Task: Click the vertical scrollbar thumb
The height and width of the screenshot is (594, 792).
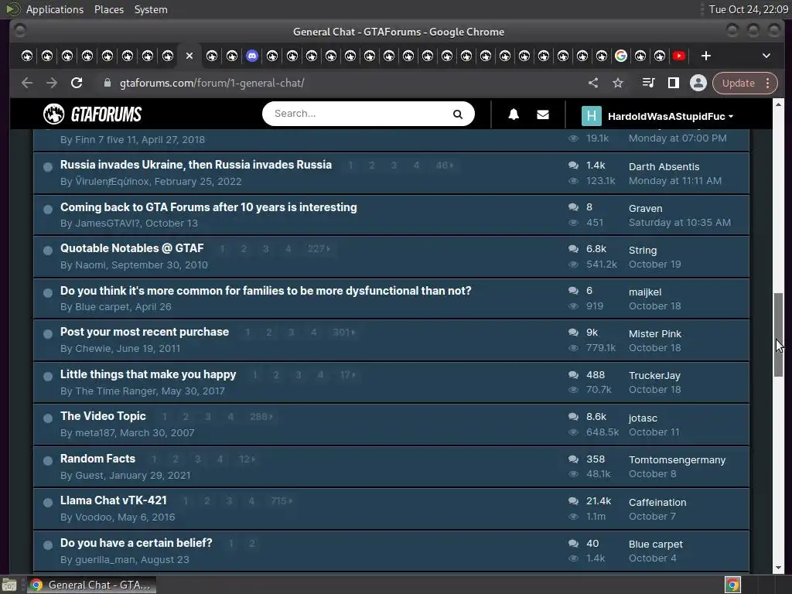Action: (778, 334)
